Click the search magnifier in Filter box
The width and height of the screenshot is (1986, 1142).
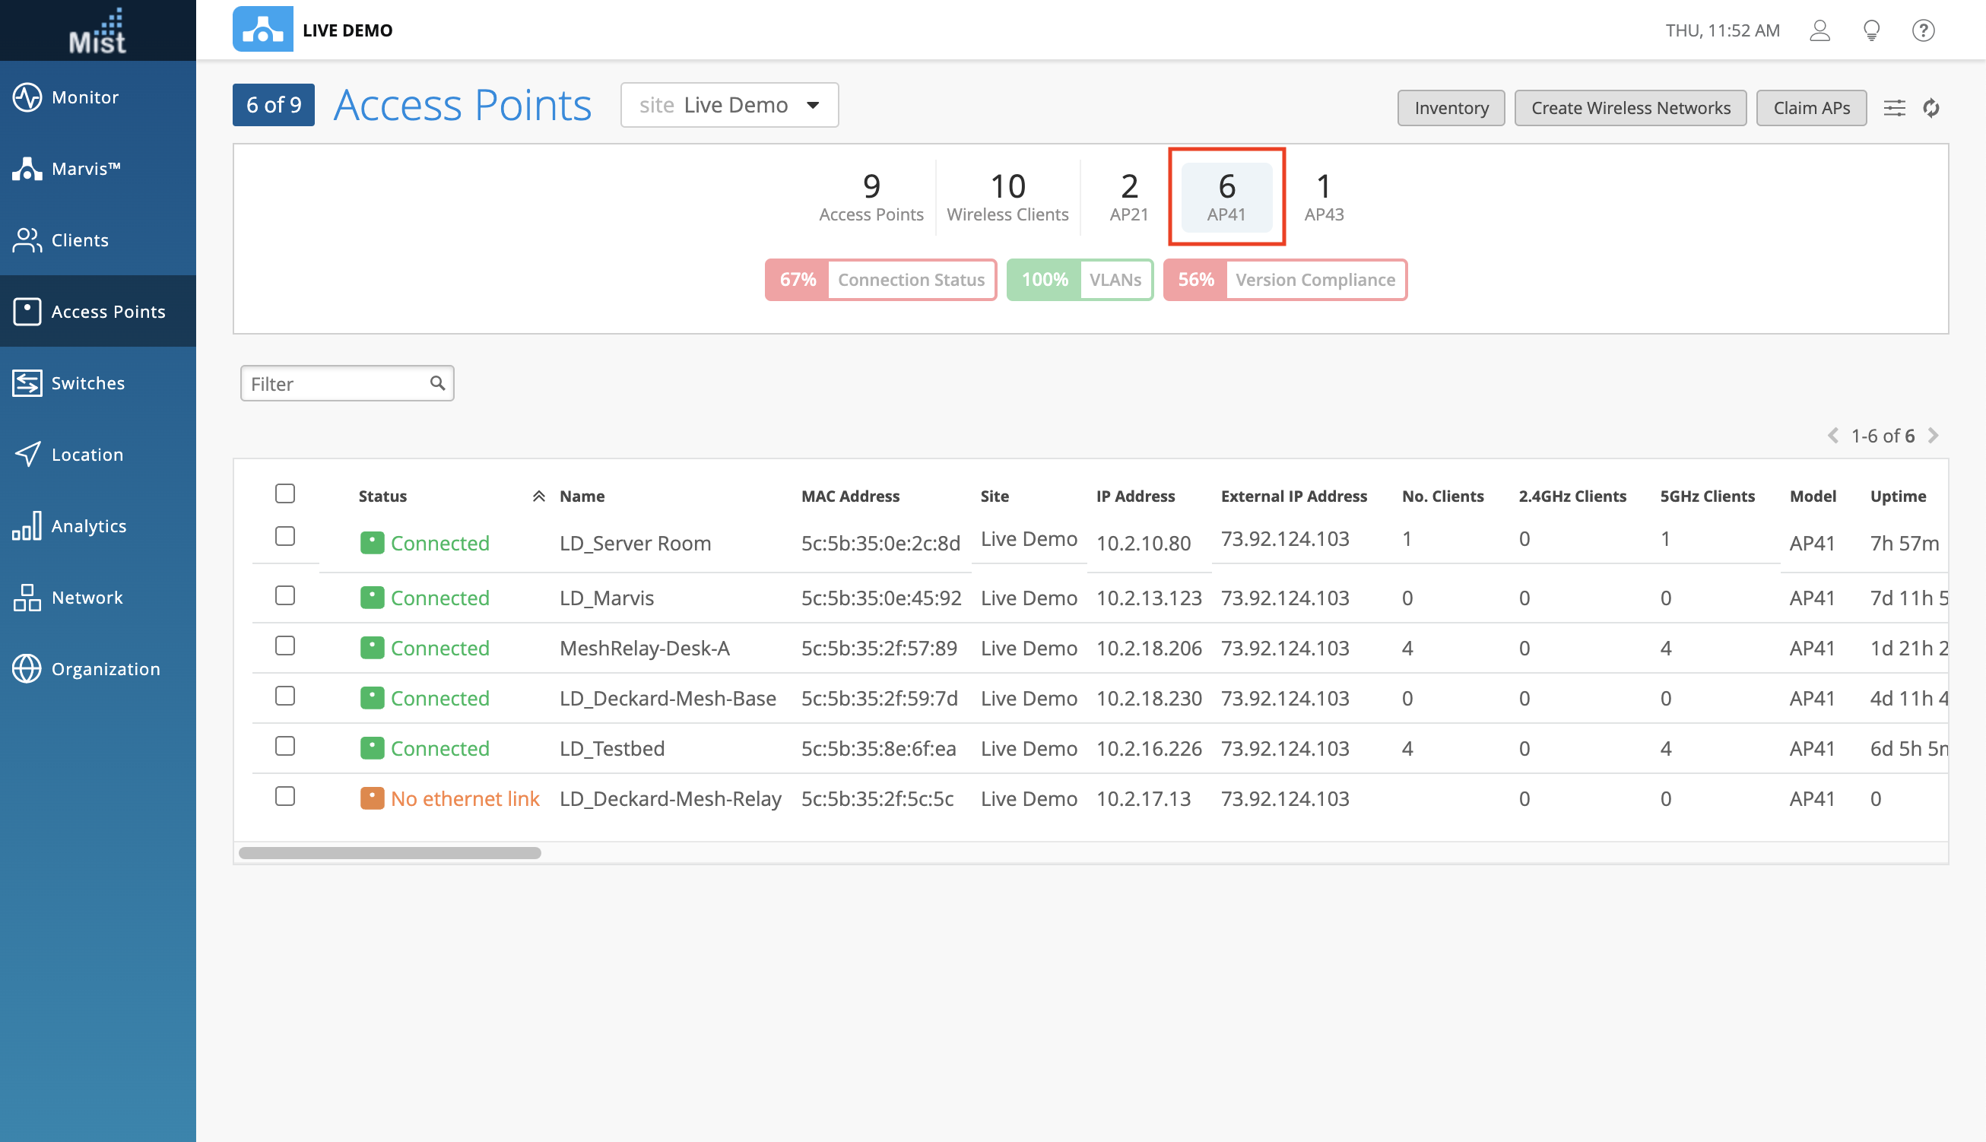coord(438,382)
